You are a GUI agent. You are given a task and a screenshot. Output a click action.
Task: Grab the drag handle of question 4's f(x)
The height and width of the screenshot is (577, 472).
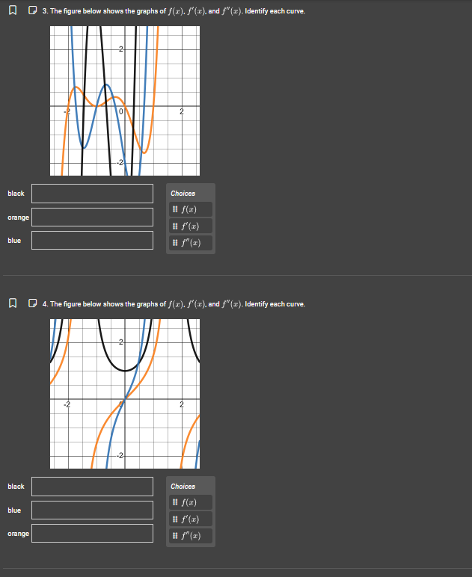coord(175,502)
